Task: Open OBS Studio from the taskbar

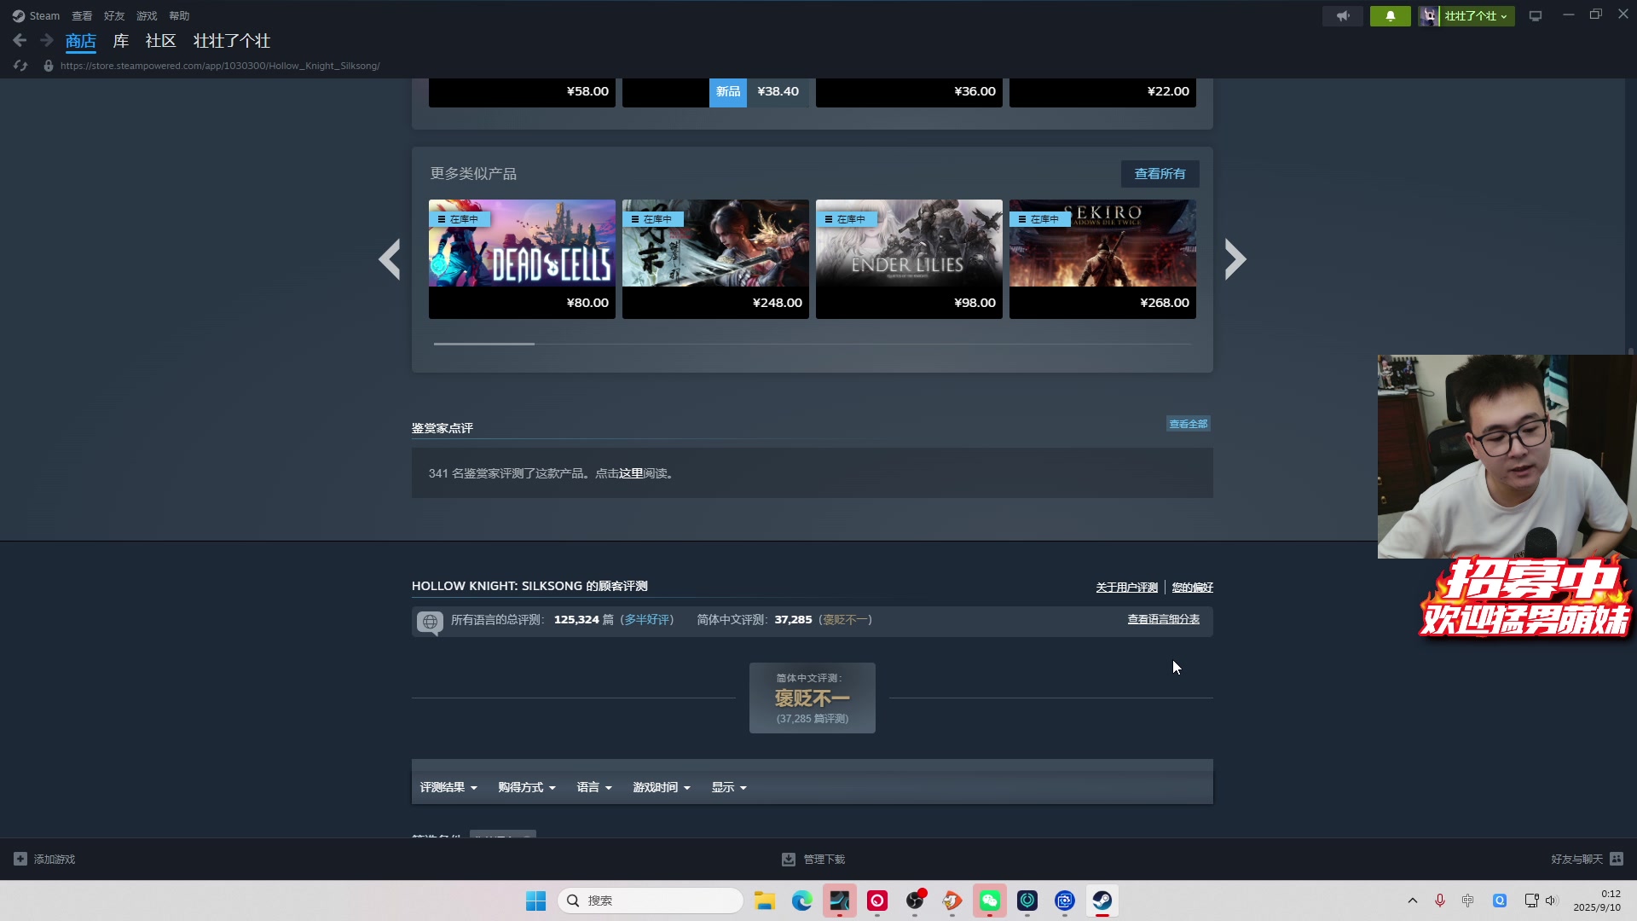Action: (x=914, y=901)
